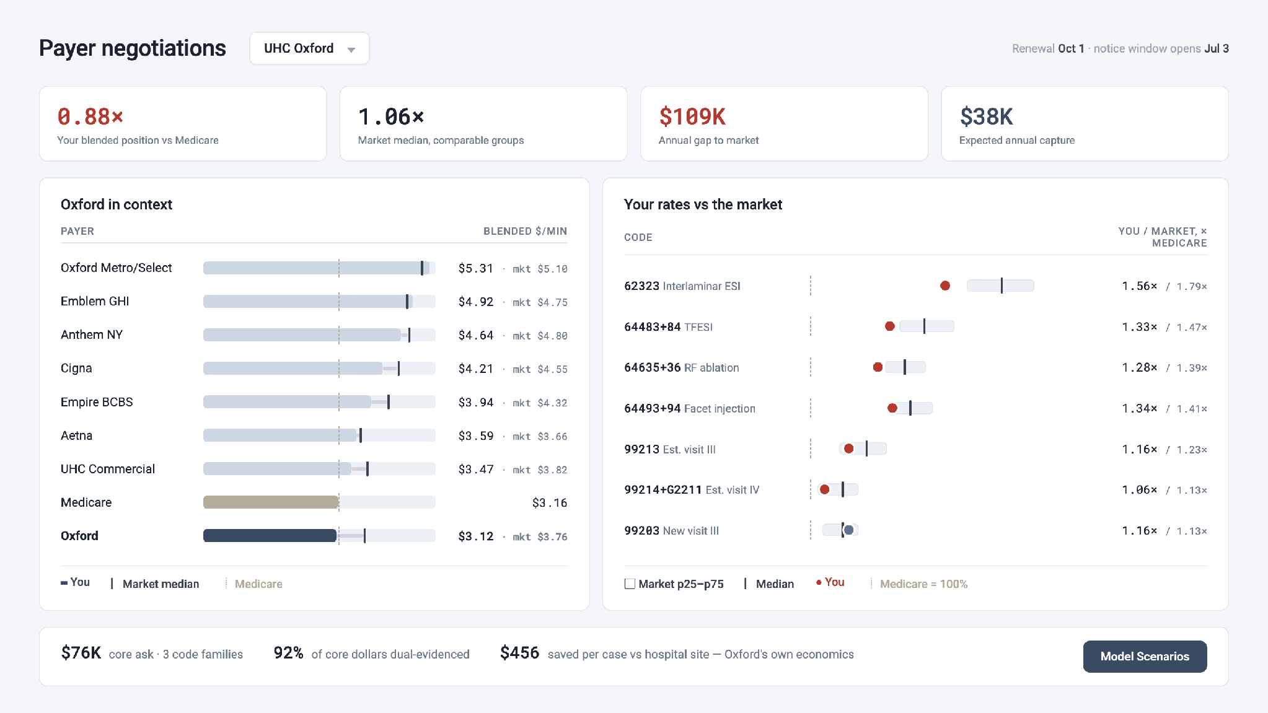The height and width of the screenshot is (713, 1268).
Task: Click the 1.06× ratio for Est. visit IV
Action: pos(1139,490)
